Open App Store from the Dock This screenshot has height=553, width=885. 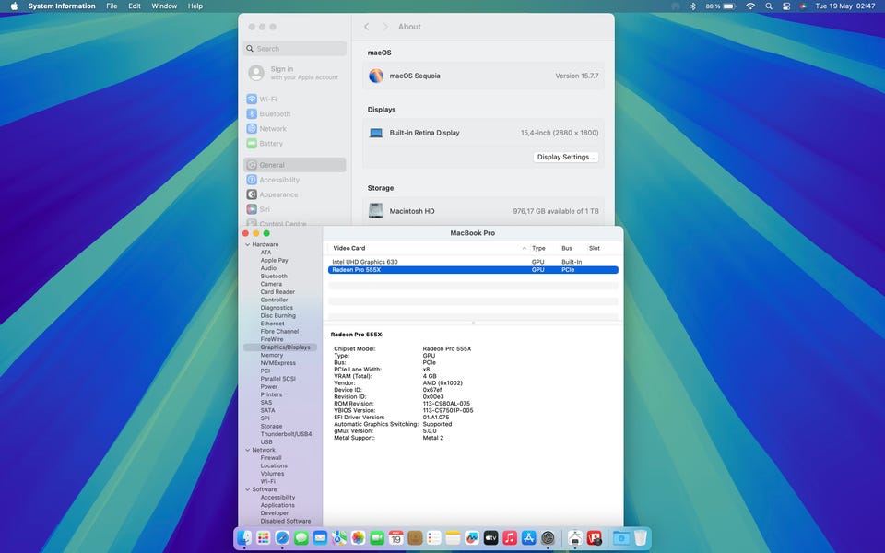coord(528,537)
